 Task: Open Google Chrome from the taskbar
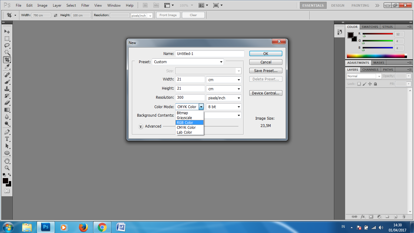(x=102, y=227)
